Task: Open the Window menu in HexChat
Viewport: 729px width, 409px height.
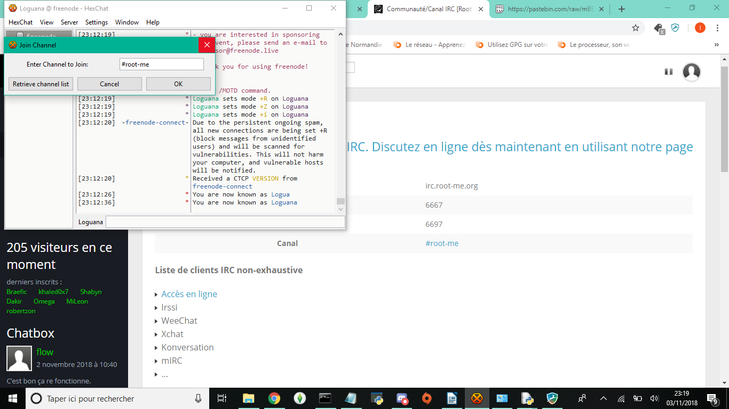Action: click(127, 22)
